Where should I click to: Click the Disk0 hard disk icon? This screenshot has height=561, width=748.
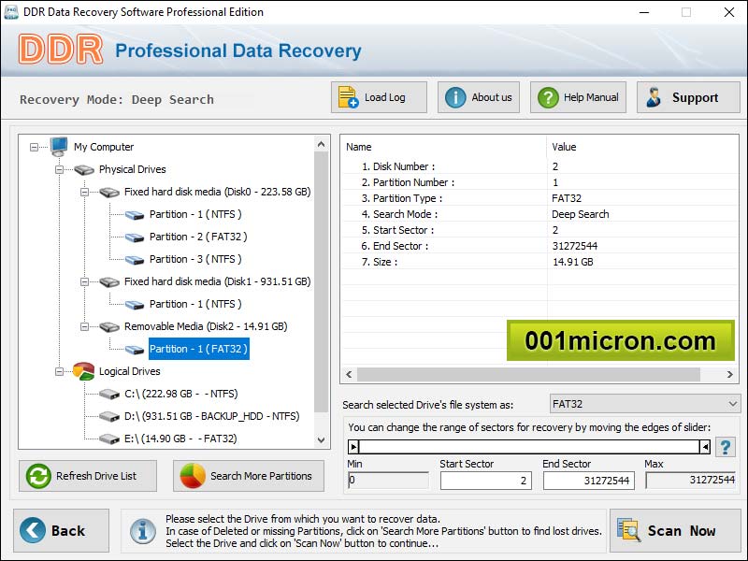pyautogui.click(x=109, y=192)
